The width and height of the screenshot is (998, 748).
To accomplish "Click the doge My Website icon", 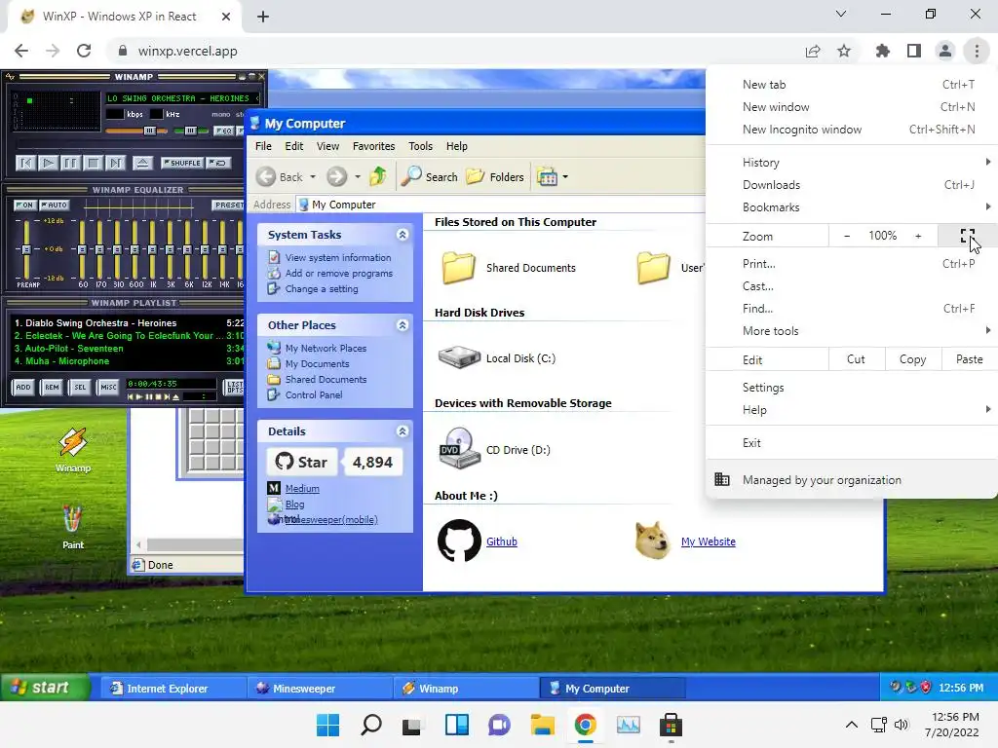I will (652, 542).
